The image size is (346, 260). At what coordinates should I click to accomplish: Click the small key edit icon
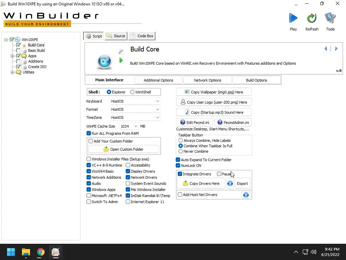click(121, 52)
